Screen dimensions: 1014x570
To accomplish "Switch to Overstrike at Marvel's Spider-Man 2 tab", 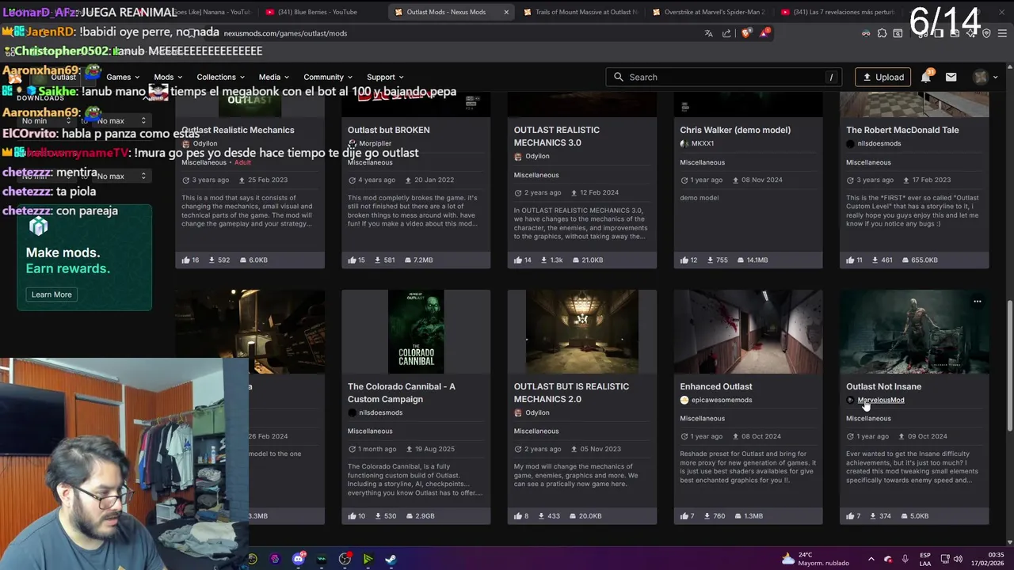I will [709, 12].
